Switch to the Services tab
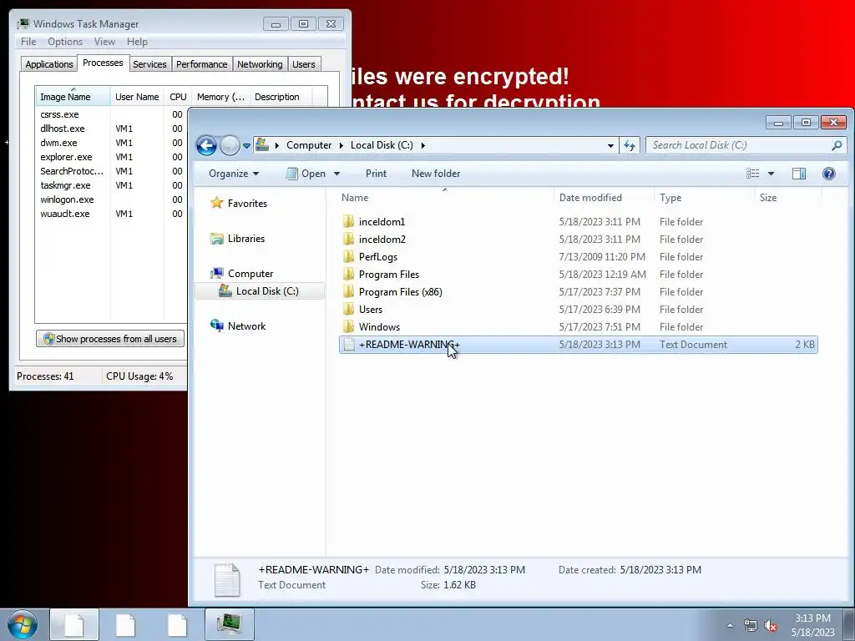The image size is (855, 641). click(x=149, y=64)
